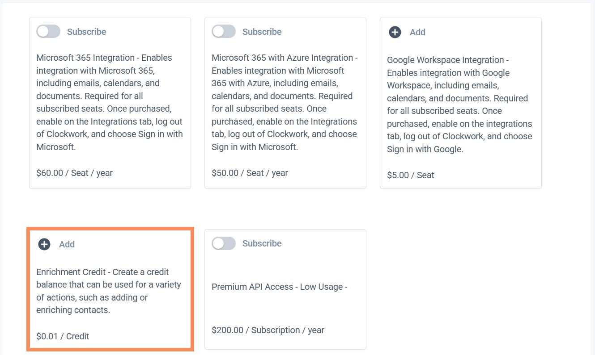Screen dimensions: 595x355
Task: Click the Premium API Access - Low Usage title
Action: click(x=280, y=287)
